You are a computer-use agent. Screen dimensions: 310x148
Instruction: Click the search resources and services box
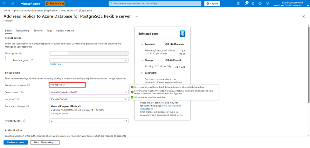coord(155,3)
